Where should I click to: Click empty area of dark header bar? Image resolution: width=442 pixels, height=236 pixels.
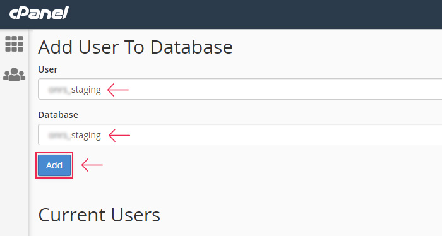(254, 14)
